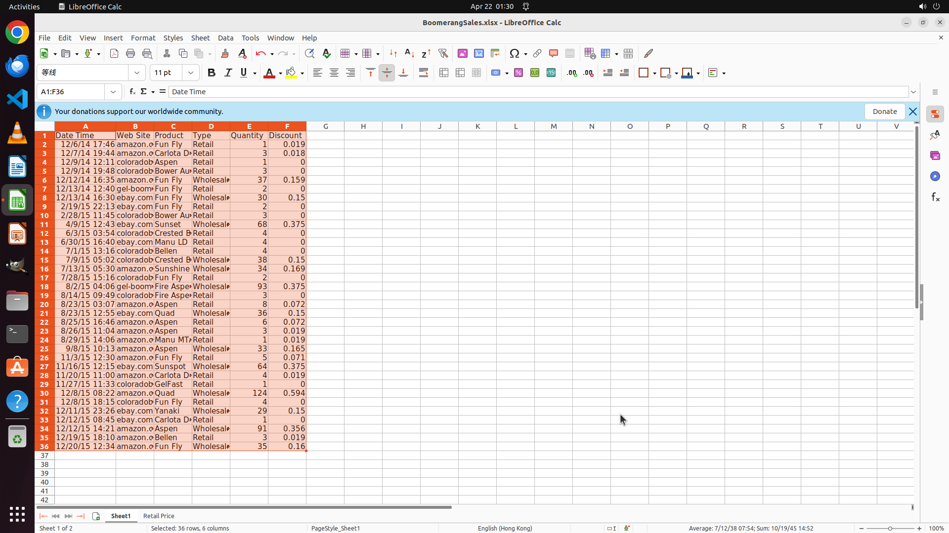Click the Insert Chart icon
949x533 pixels.
point(478,53)
